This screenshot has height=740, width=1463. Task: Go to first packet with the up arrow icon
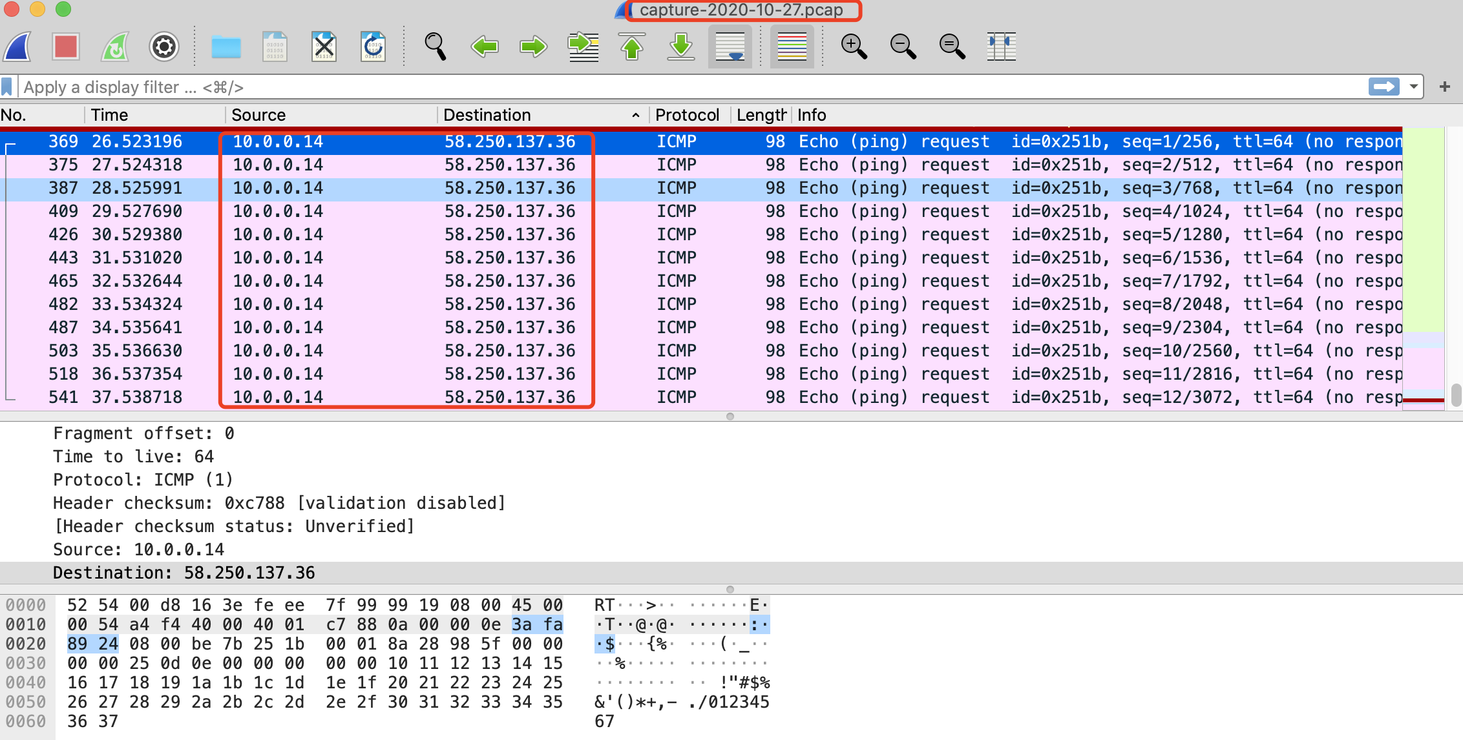tap(632, 46)
